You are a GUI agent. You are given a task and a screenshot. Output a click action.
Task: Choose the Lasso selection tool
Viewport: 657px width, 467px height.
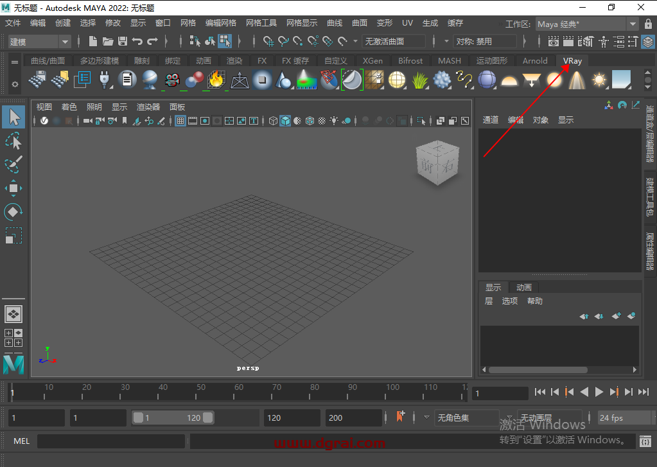13,141
